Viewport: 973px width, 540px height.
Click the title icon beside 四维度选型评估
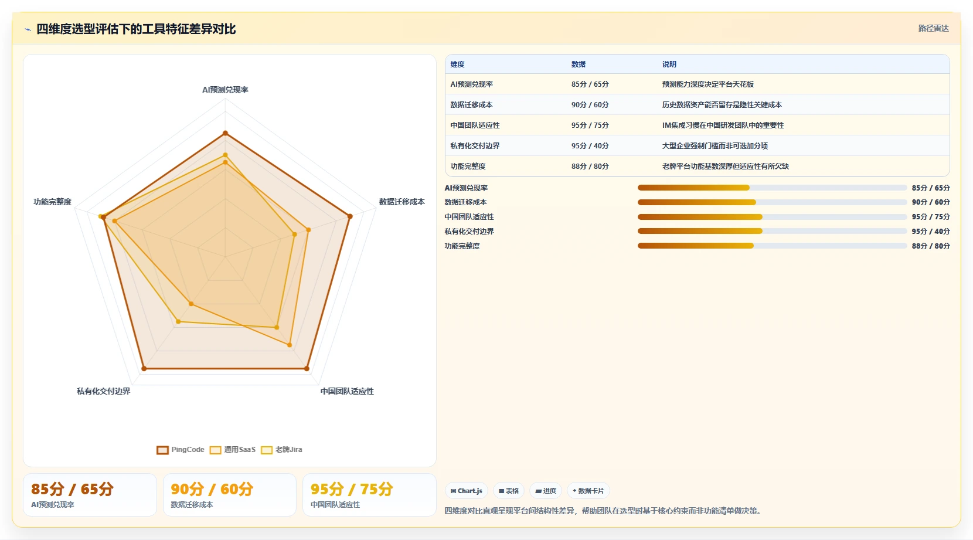[28, 29]
